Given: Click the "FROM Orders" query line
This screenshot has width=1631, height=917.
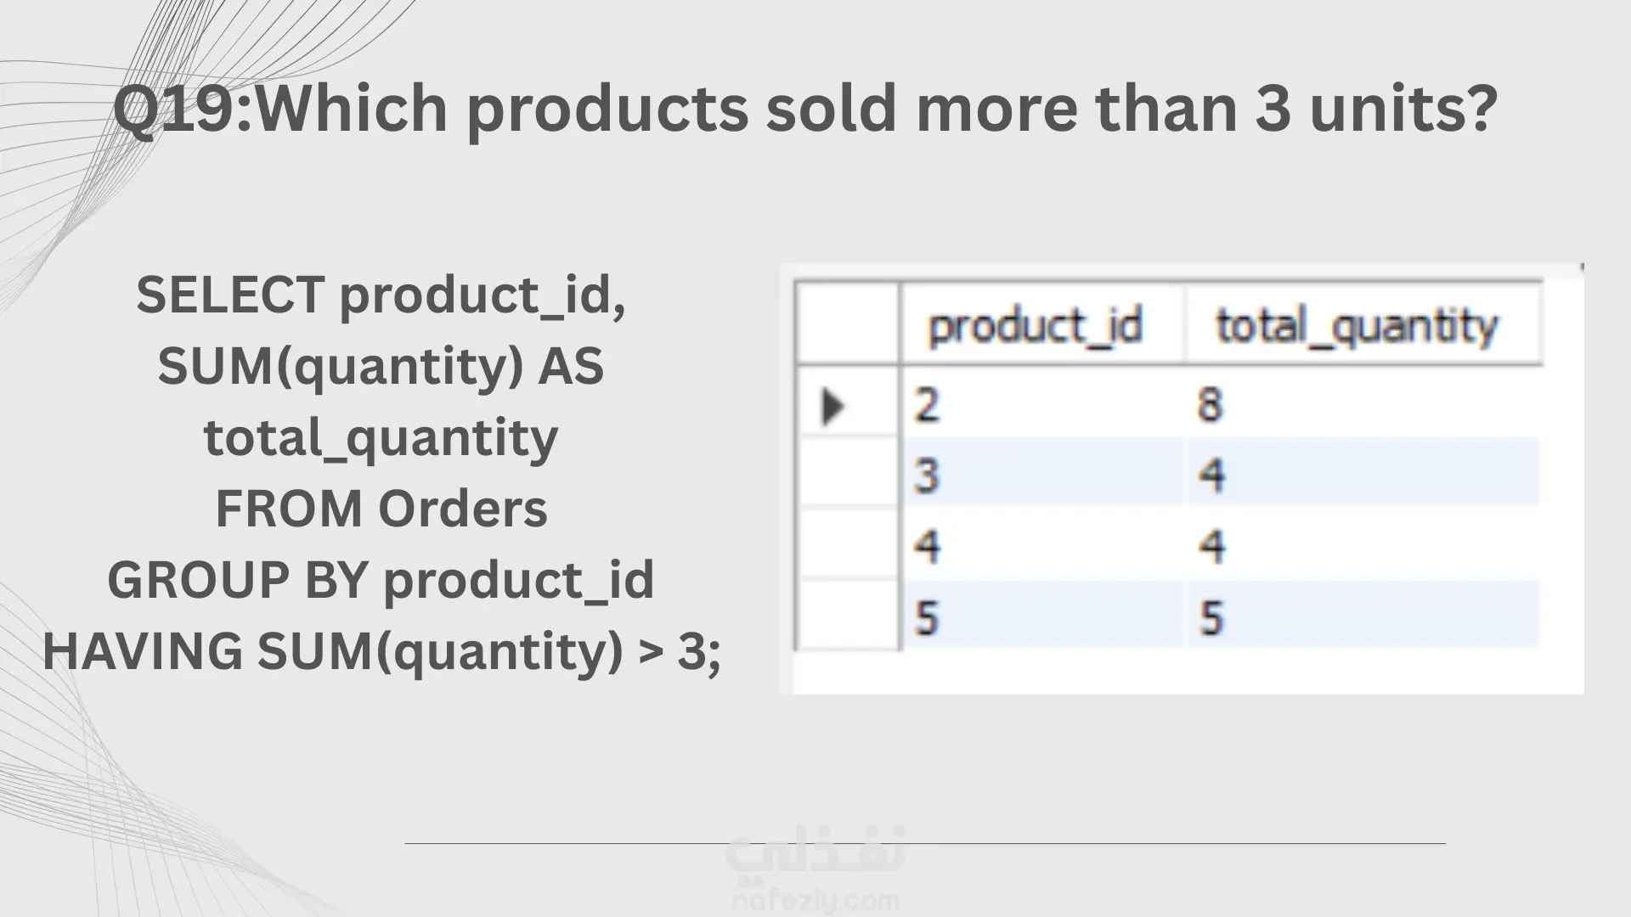Looking at the screenshot, I should click(x=381, y=509).
